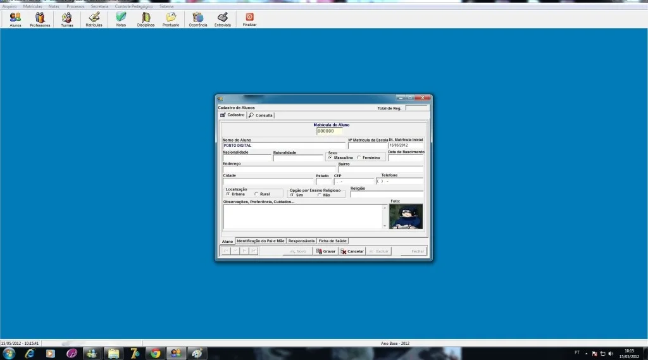Image resolution: width=648 pixels, height=360 pixels.
Task: Open the Alunos toolbar icon
Action: coord(15,19)
